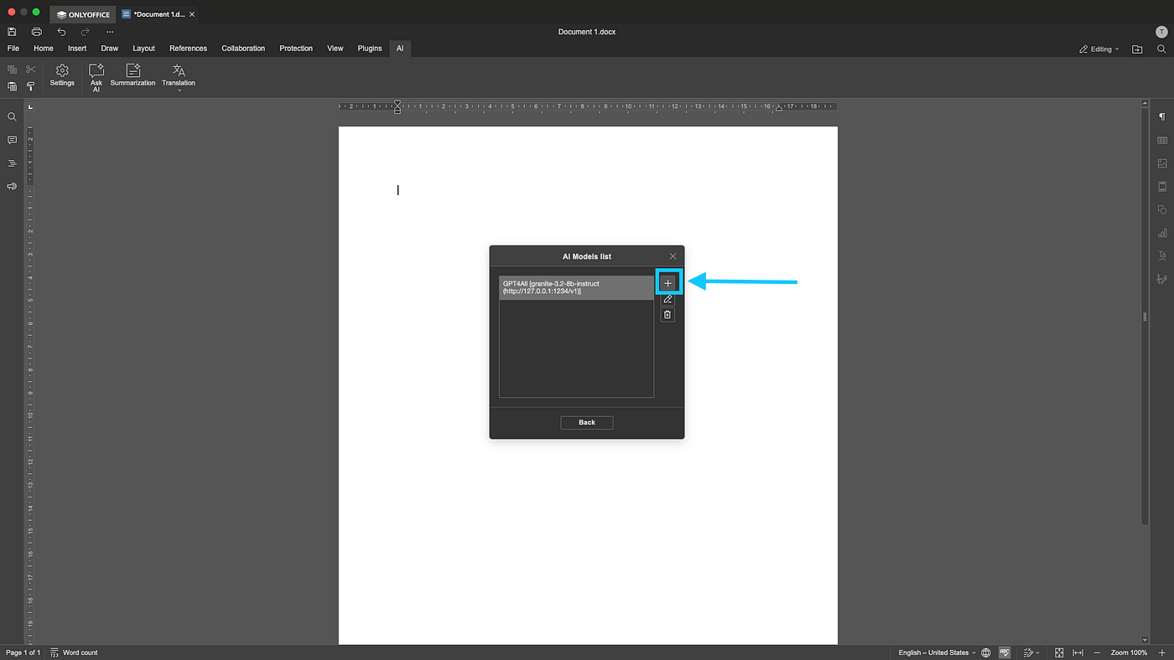Click the globe document language icon

tap(986, 652)
